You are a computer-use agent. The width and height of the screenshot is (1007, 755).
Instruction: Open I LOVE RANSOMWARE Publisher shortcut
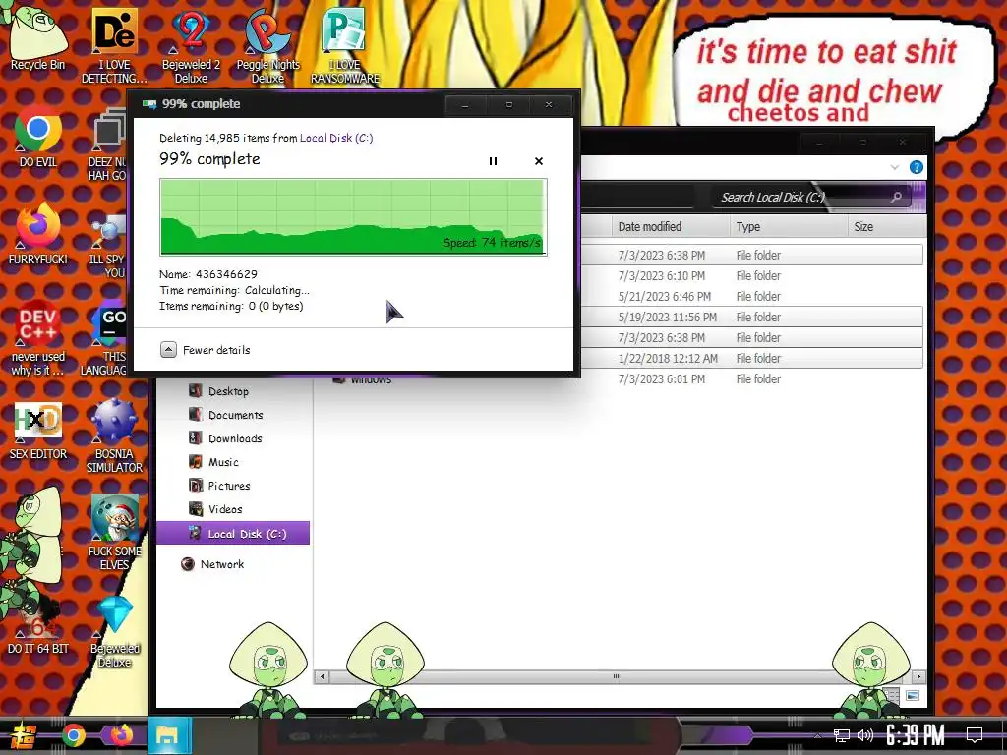point(345,45)
